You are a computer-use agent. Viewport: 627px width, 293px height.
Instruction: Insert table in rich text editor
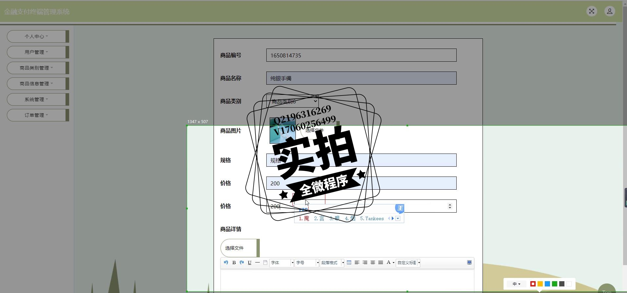point(349,262)
